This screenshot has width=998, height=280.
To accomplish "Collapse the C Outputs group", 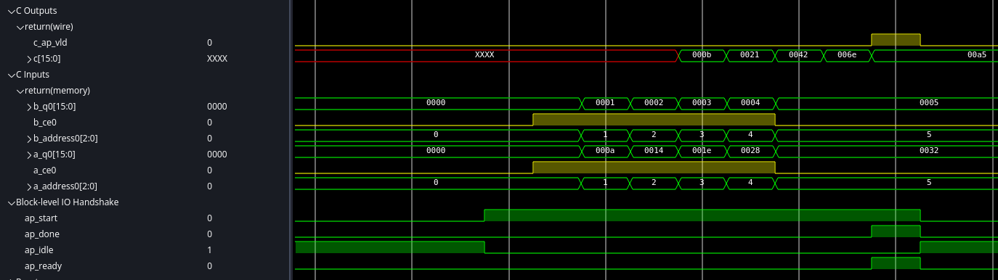I will [x=11, y=11].
